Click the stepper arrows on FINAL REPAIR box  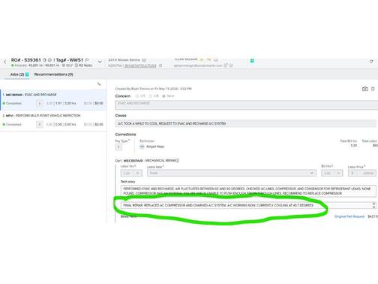click(x=373, y=205)
